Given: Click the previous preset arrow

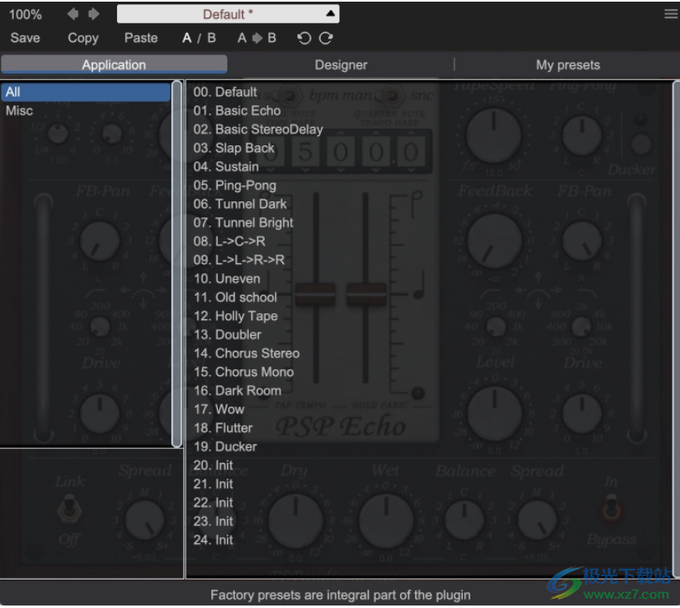Looking at the screenshot, I should [x=74, y=14].
